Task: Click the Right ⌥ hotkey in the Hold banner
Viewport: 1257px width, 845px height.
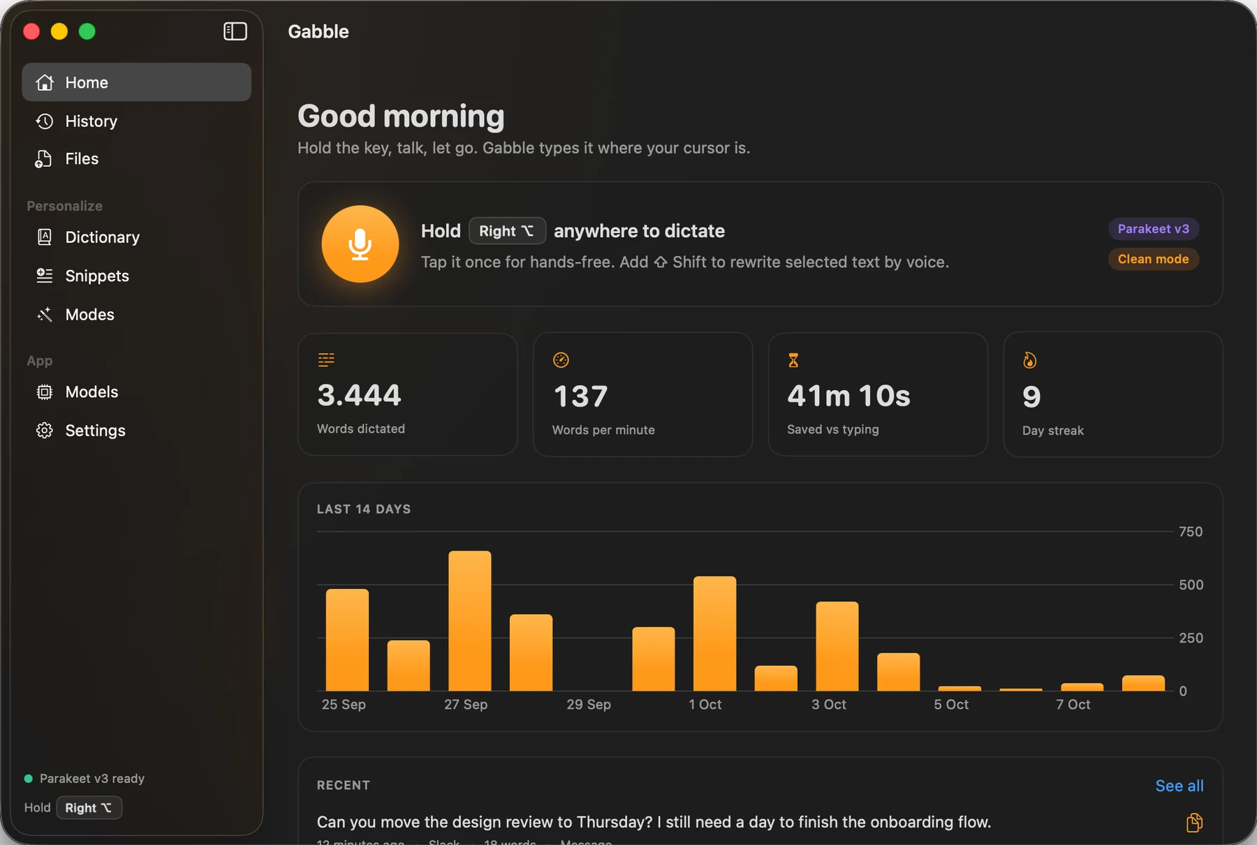Action: tap(507, 231)
